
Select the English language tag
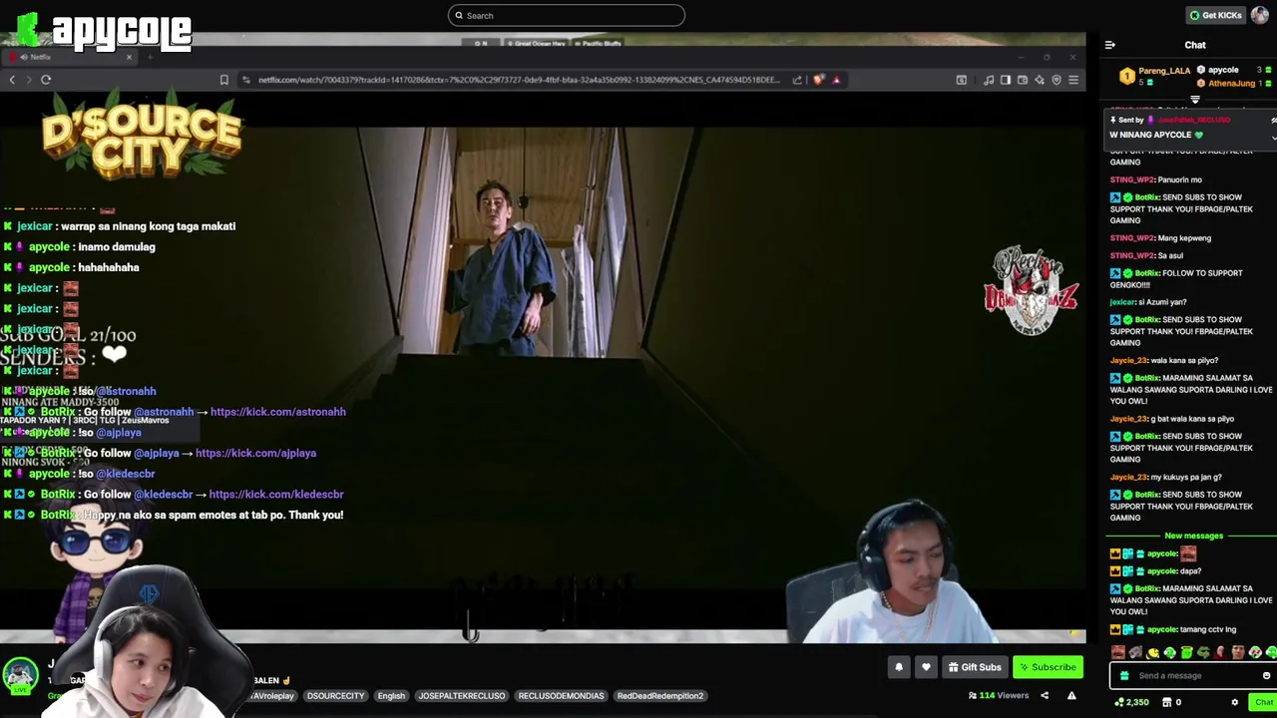point(391,695)
